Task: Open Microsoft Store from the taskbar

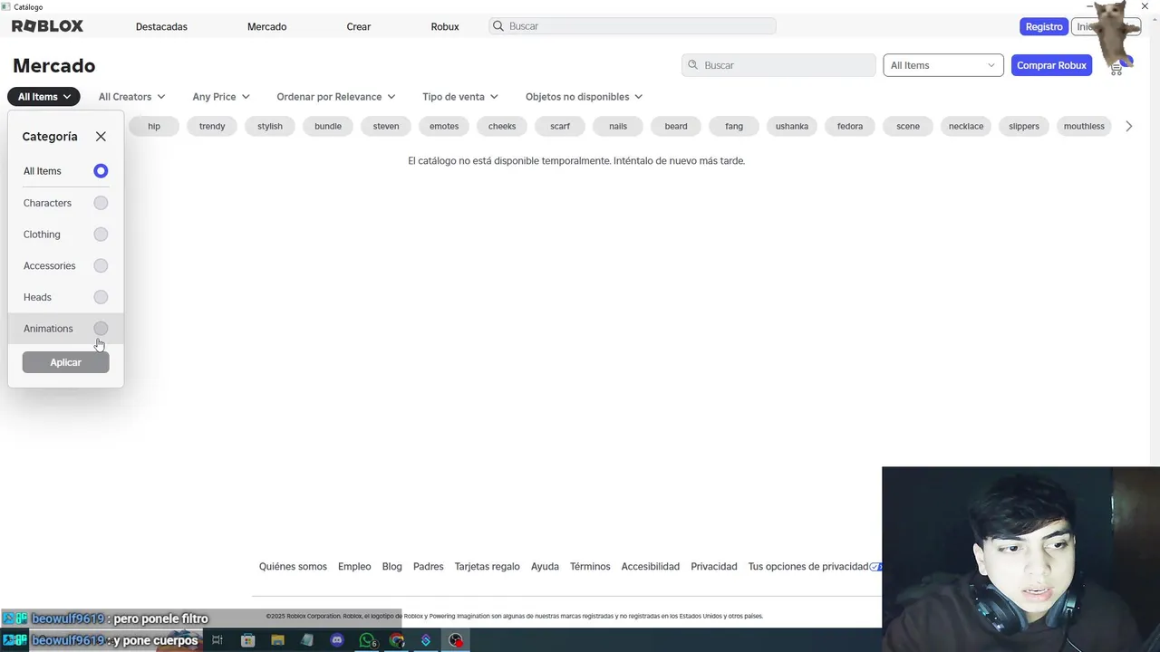Action: pyautogui.click(x=247, y=640)
